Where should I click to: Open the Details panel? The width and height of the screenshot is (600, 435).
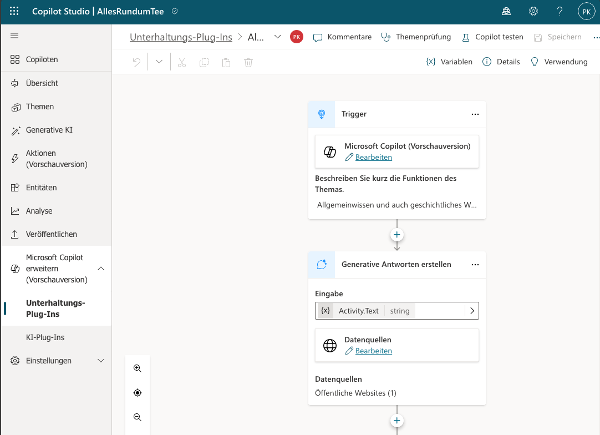(x=501, y=62)
